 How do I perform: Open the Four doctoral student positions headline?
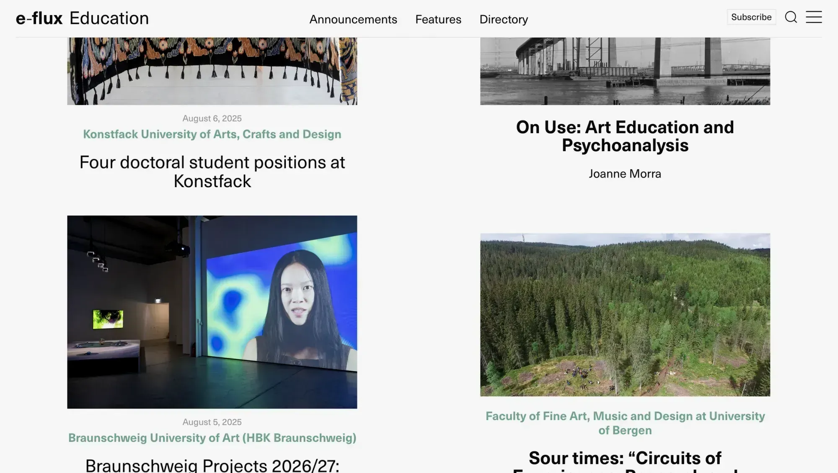(212, 172)
